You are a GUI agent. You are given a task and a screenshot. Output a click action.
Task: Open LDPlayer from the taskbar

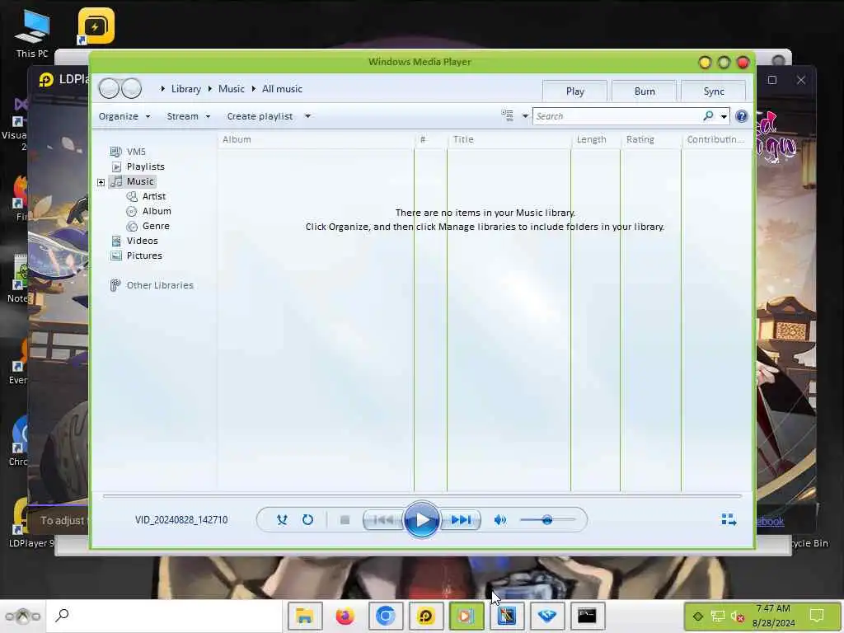(x=426, y=616)
